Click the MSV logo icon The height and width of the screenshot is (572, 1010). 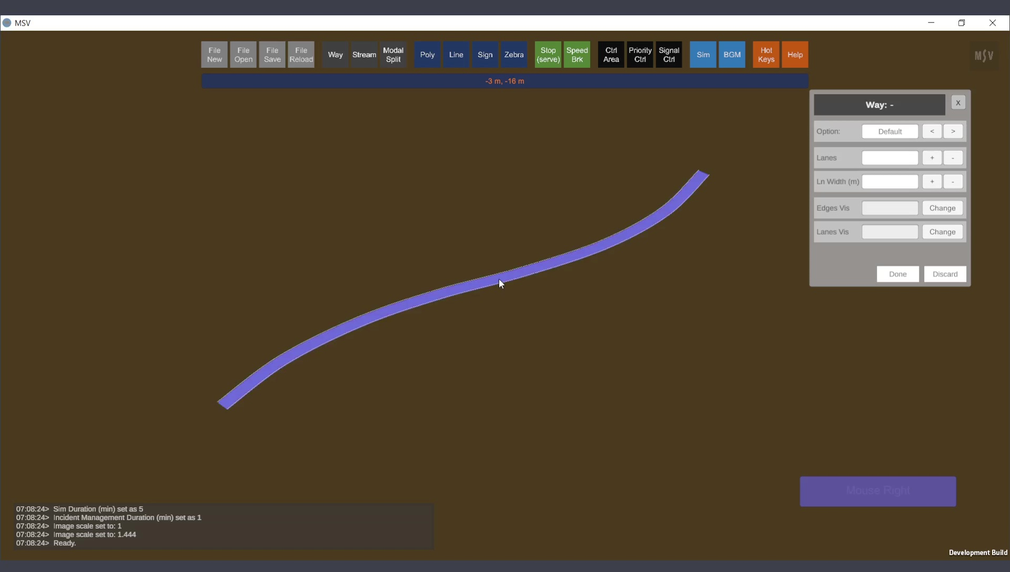click(x=984, y=55)
